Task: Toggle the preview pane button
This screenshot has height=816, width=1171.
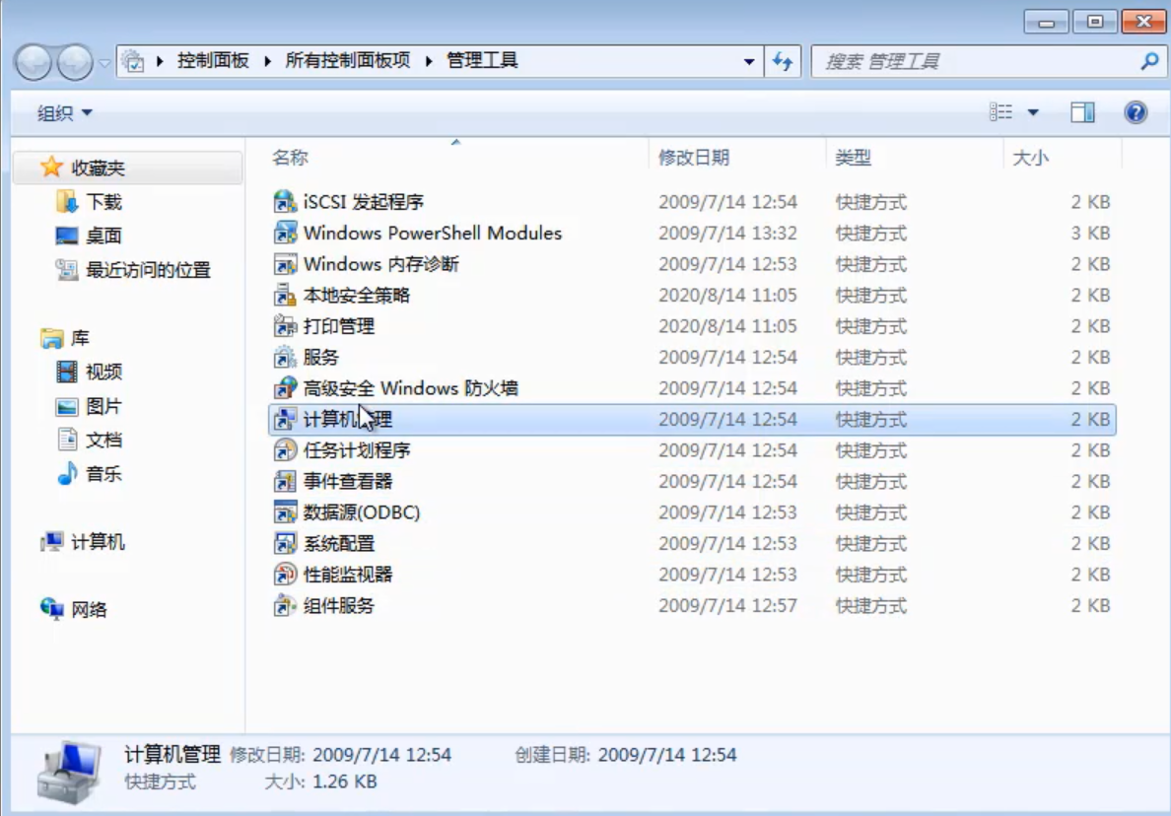Action: point(1082,112)
